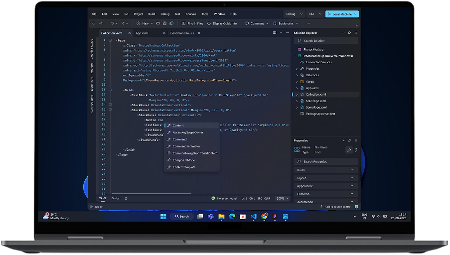This screenshot has height=255, width=450.
Task: Open editor tab list ellipsis menu
Action: (287, 33)
